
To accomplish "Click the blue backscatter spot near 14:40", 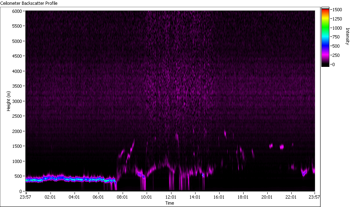I will pyautogui.click(x=203, y=175).
